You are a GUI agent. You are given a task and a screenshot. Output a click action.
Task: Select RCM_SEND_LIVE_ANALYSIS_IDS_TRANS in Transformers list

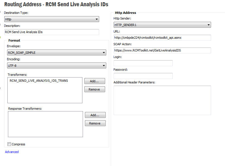(39, 81)
